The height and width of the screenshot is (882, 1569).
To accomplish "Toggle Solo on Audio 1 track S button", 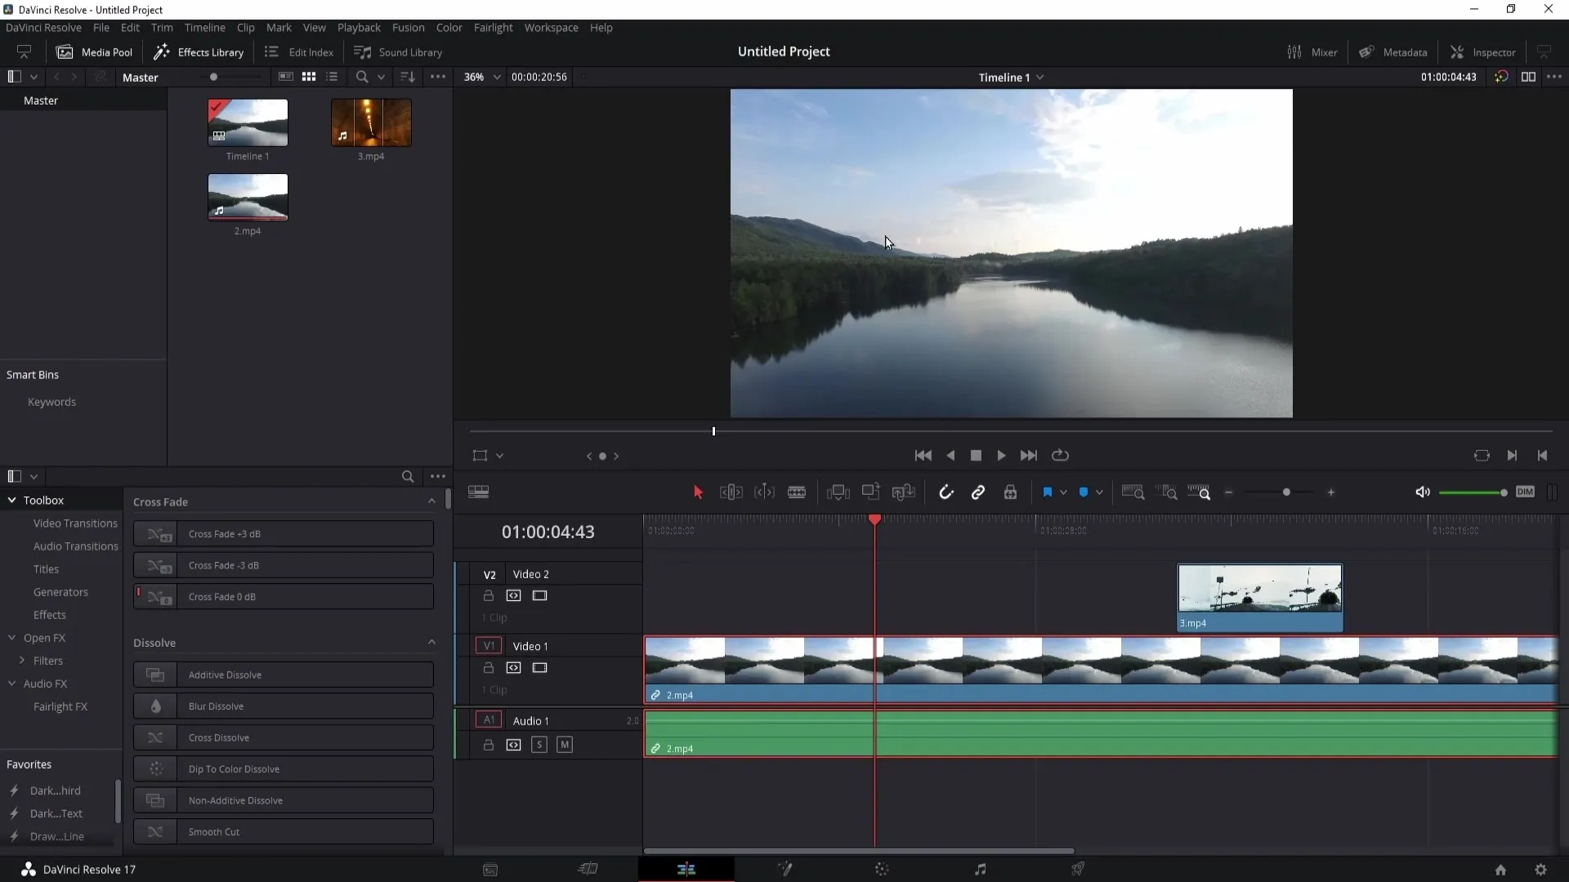I will [x=539, y=744].
